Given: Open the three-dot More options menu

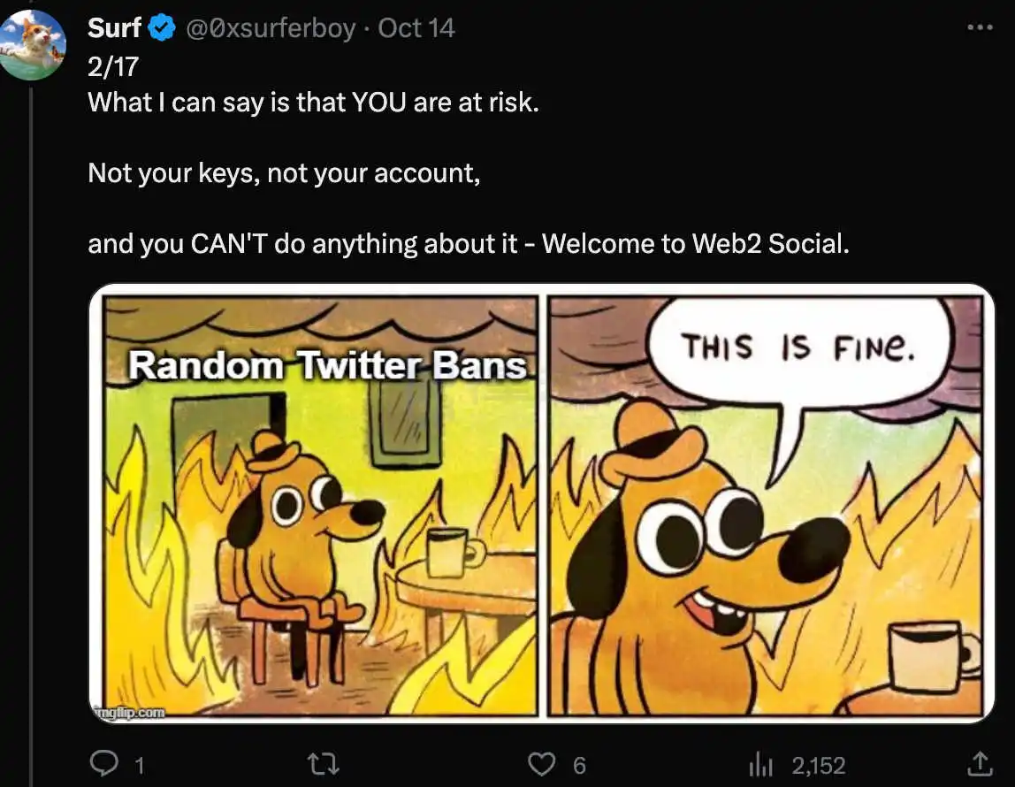Looking at the screenshot, I should pos(980,27).
